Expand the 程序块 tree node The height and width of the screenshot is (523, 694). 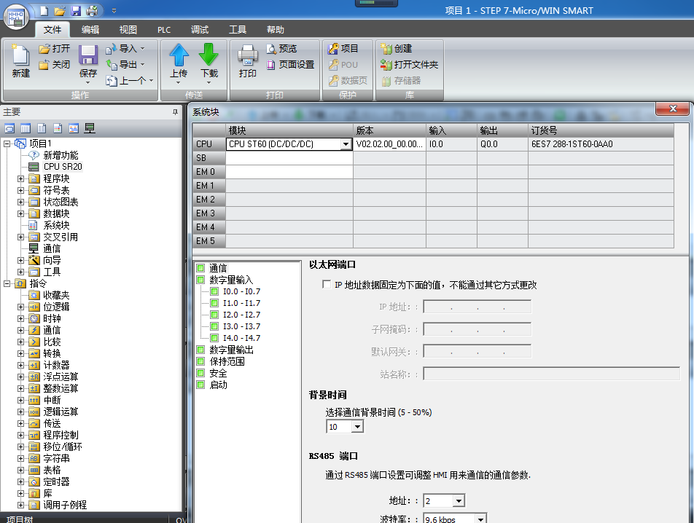[21, 178]
